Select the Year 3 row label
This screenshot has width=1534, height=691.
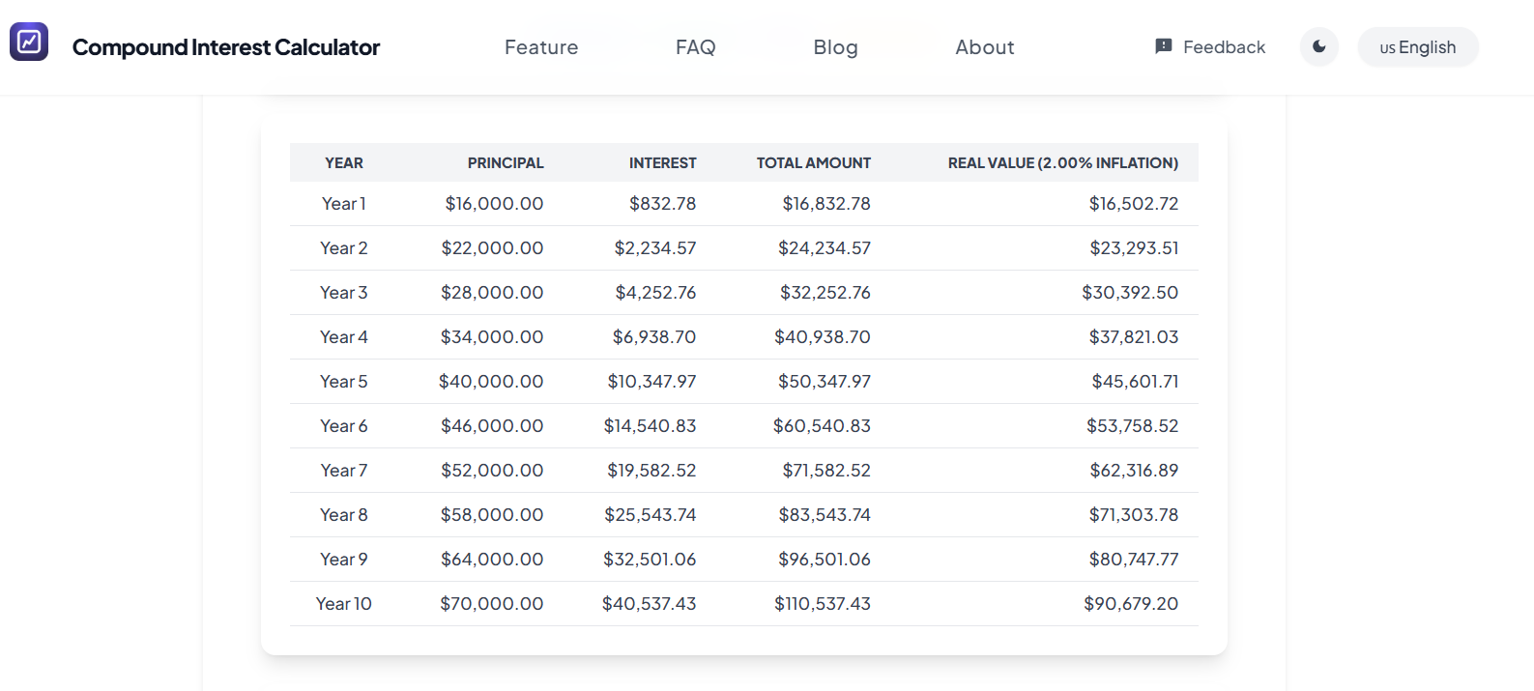tap(343, 293)
